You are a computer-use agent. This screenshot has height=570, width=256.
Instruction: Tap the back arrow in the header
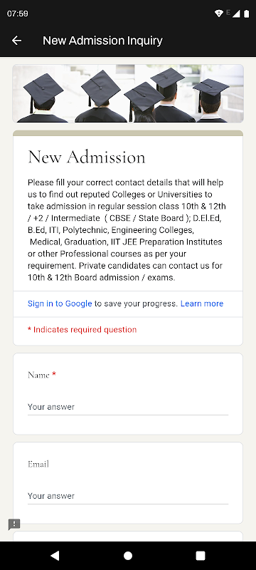click(16, 41)
